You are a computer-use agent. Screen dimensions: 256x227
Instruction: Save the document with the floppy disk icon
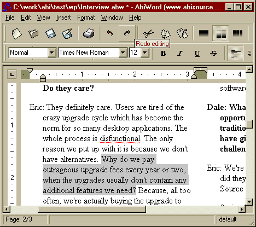tap(50, 33)
